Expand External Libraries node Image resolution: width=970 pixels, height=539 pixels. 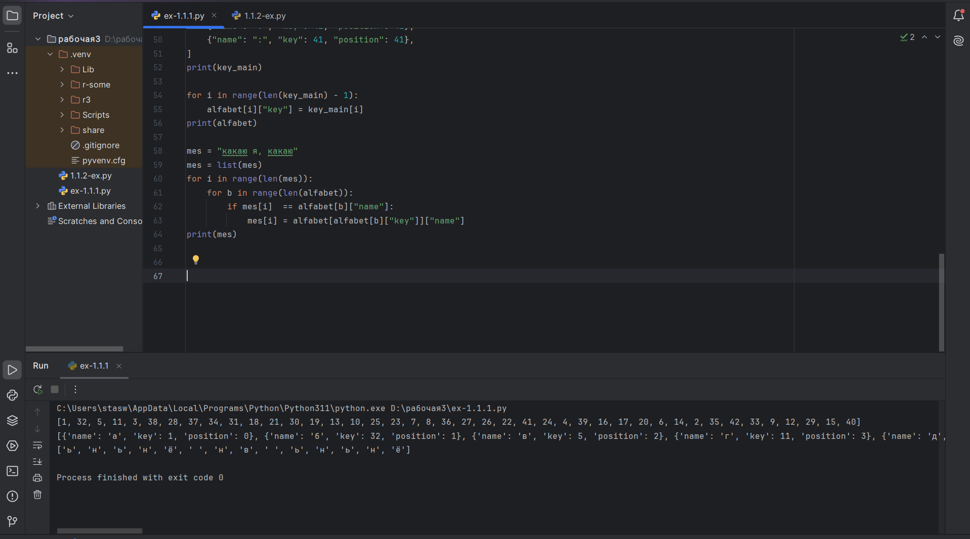[x=38, y=206]
